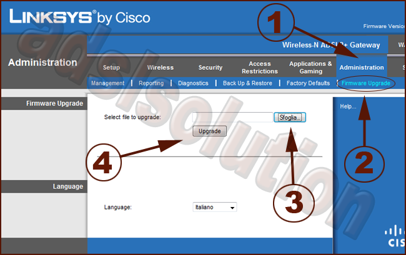Click the Linksys by Cisco logo

click(79, 17)
